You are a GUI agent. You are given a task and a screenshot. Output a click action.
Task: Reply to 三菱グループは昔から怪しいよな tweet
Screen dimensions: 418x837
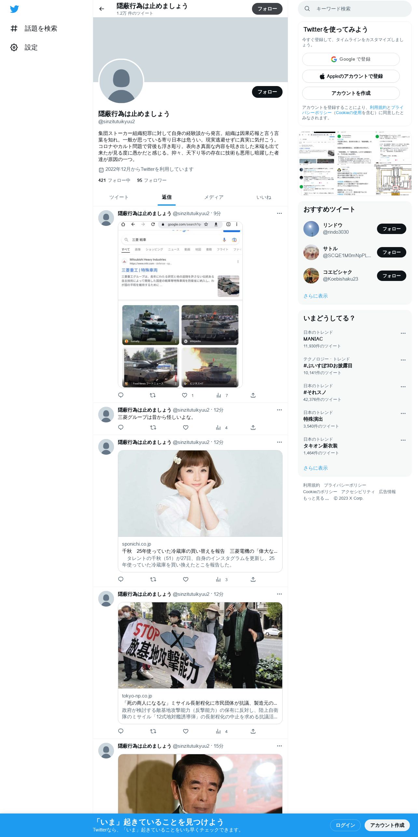[x=121, y=427]
